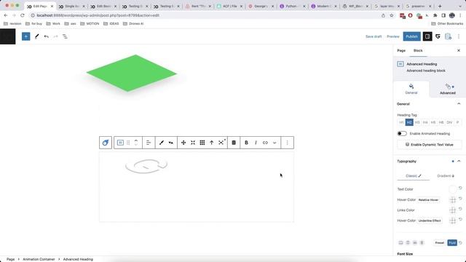466x262 pixels.
Task: Collapse the General section
Action: point(459,103)
